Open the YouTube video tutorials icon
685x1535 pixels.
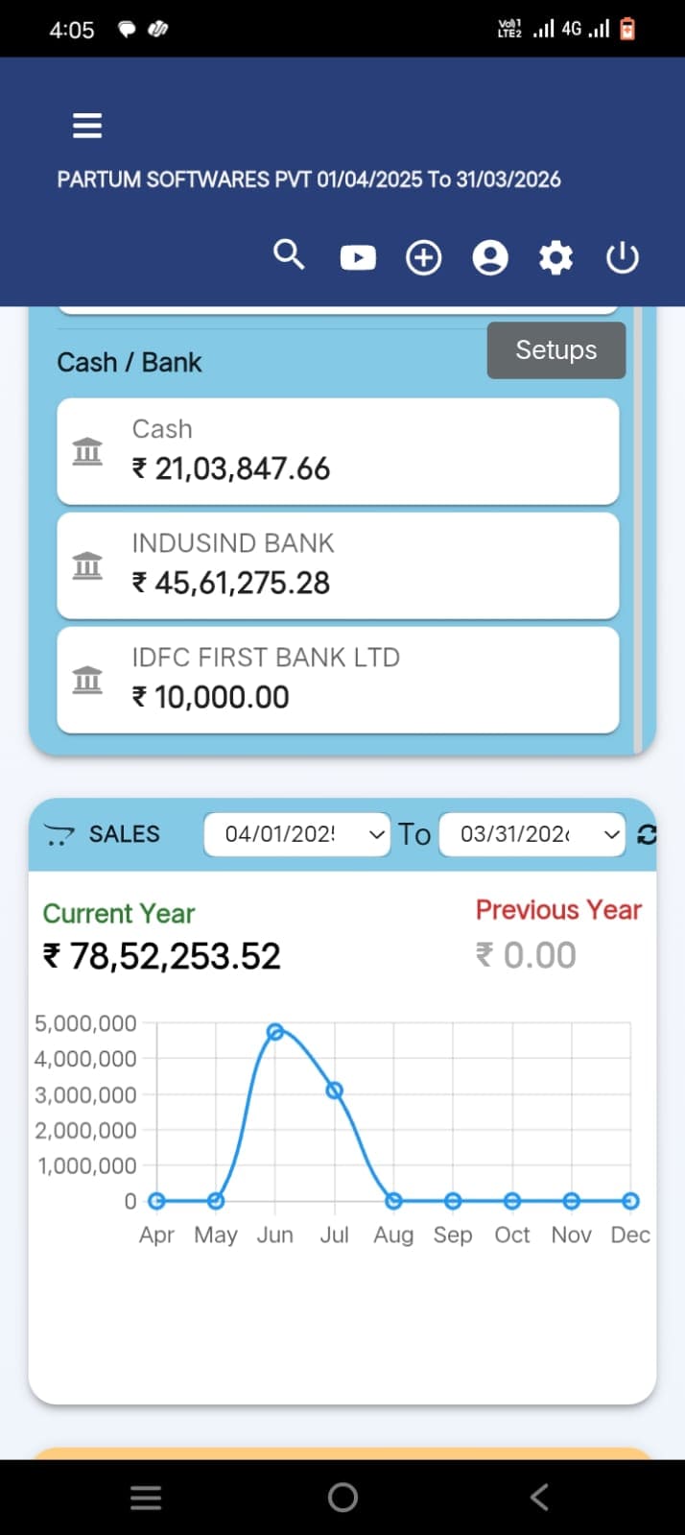358,257
